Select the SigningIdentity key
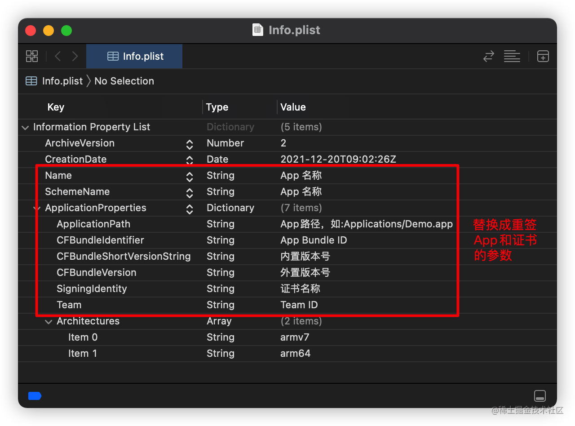This screenshot has width=575, height=426. 92,288
